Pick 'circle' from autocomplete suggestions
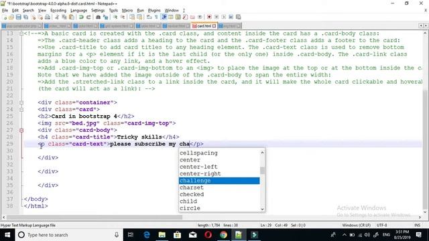 click(x=219, y=208)
